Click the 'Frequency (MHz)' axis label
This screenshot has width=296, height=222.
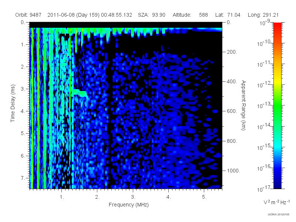pos(128,205)
